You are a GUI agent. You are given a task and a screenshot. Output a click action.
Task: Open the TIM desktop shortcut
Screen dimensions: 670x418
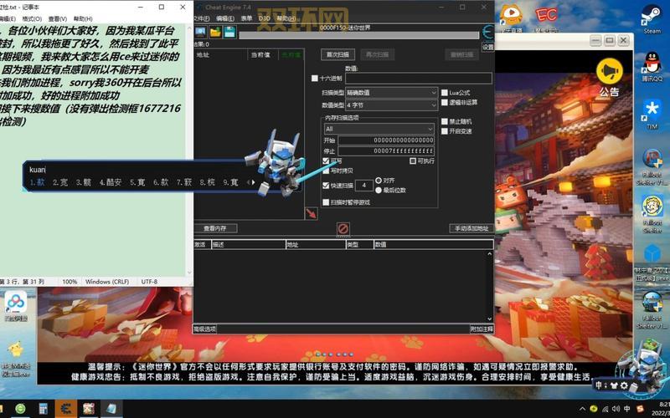click(x=652, y=115)
